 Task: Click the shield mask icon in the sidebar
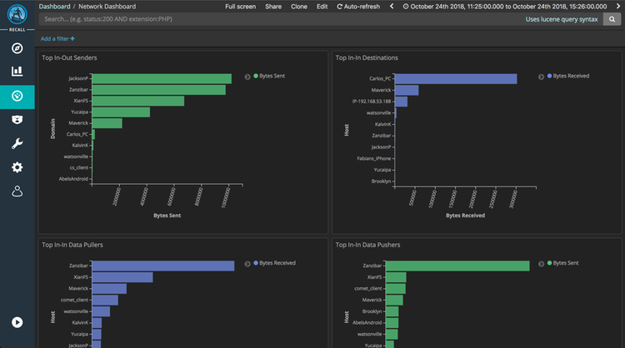pos(17,120)
